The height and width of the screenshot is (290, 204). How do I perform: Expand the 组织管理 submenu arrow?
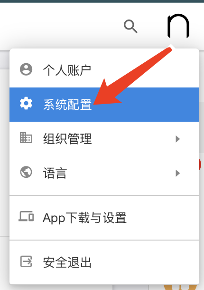coord(177,139)
